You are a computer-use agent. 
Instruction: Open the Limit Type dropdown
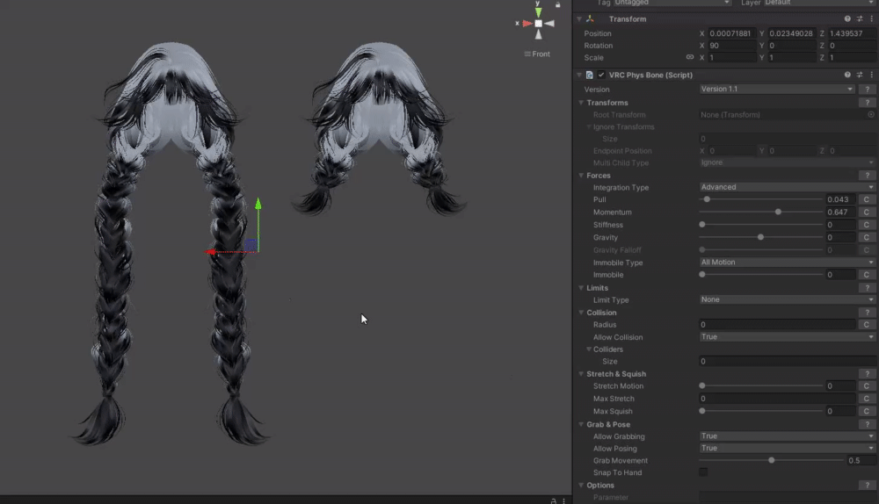pos(787,299)
